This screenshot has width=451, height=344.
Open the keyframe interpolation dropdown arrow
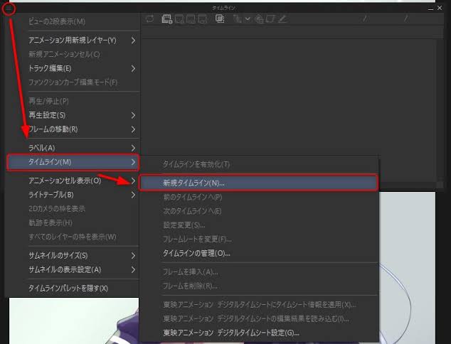(248, 19)
